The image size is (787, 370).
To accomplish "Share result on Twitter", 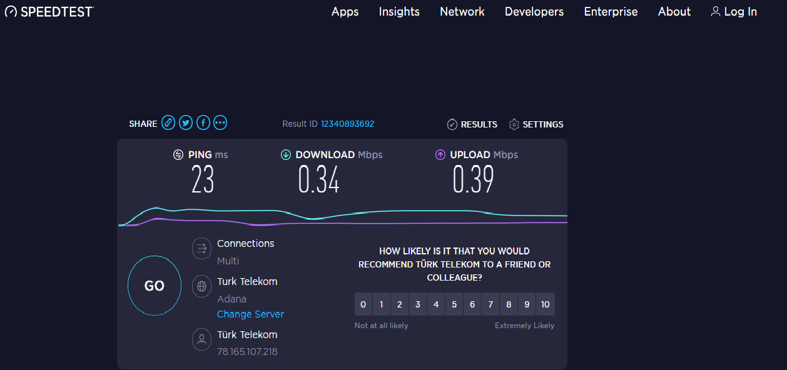I will click(x=186, y=123).
